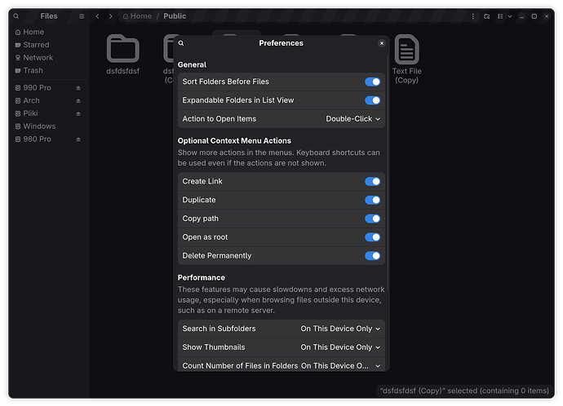Select the Text File (Copy) document icon
563x406 pixels.
407,49
